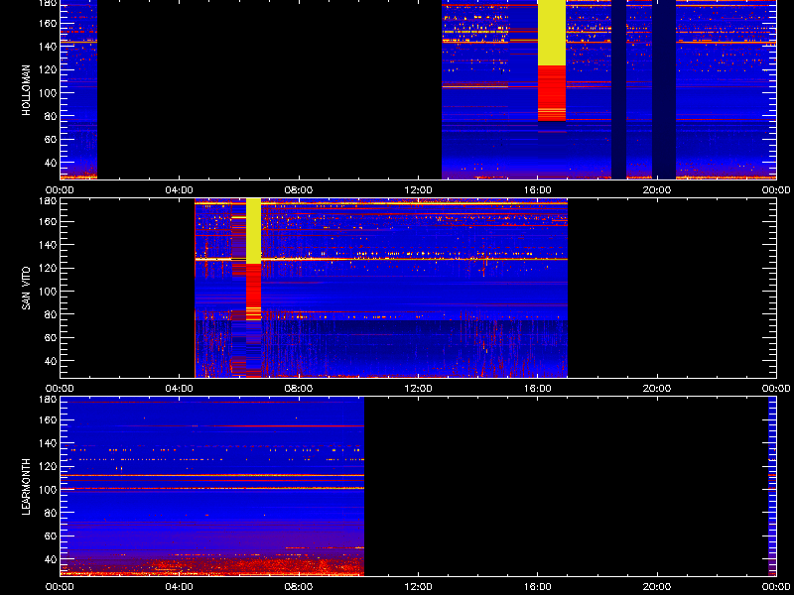Pick frequency tick 120 on Learmonth axis
The height and width of the screenshot is (595, 794).
(47, 466)
